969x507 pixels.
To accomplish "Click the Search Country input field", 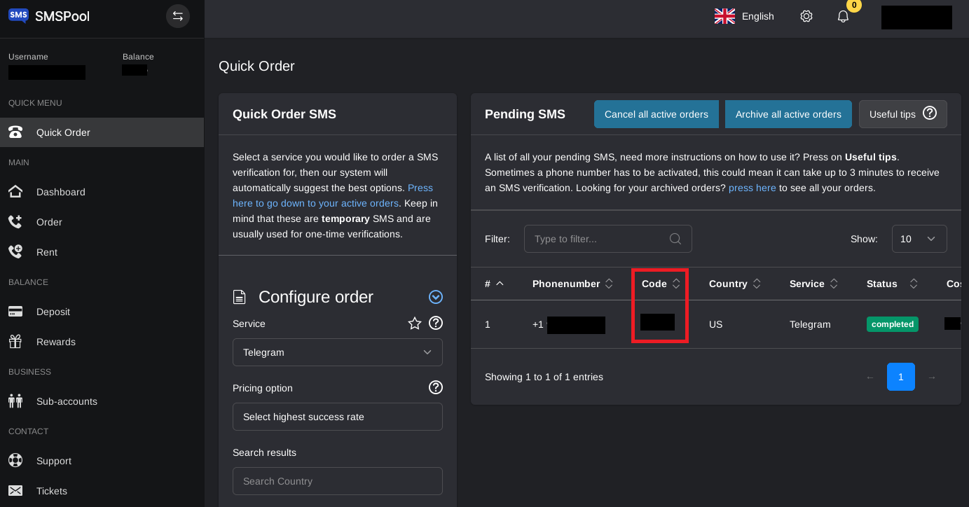I will 337,481.
